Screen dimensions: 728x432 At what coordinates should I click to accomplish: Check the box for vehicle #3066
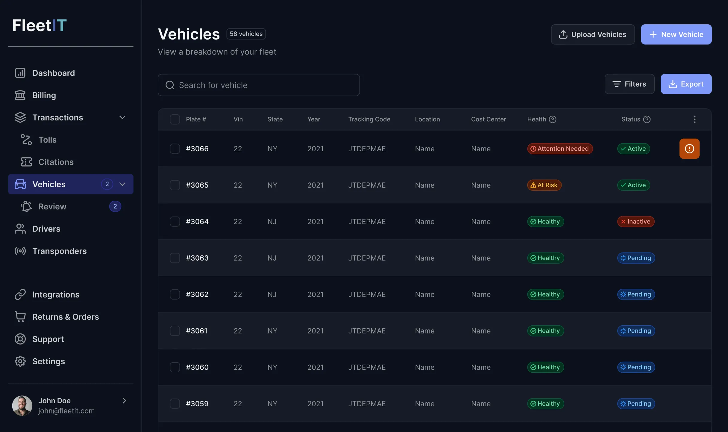pyautogui.click(x=175, y=149)
